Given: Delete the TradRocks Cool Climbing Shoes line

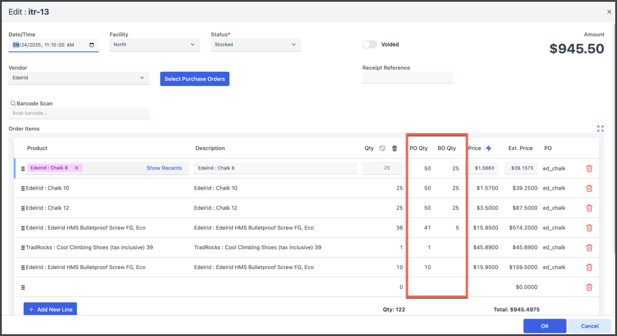Looking at the screenshot, I should (x=589, y=248).
